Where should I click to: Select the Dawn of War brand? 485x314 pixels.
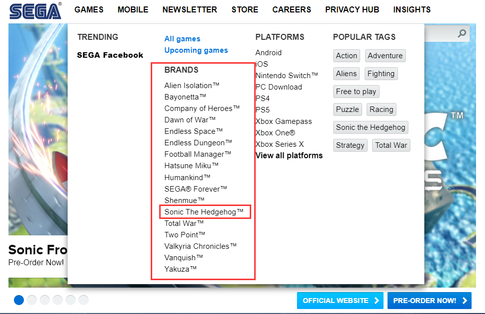tap(190, 120)
